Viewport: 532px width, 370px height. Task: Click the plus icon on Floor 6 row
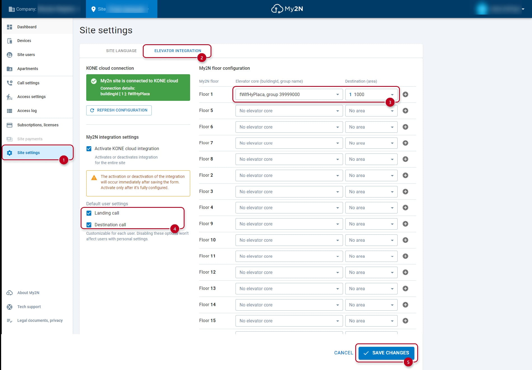[x=405, y=127]
